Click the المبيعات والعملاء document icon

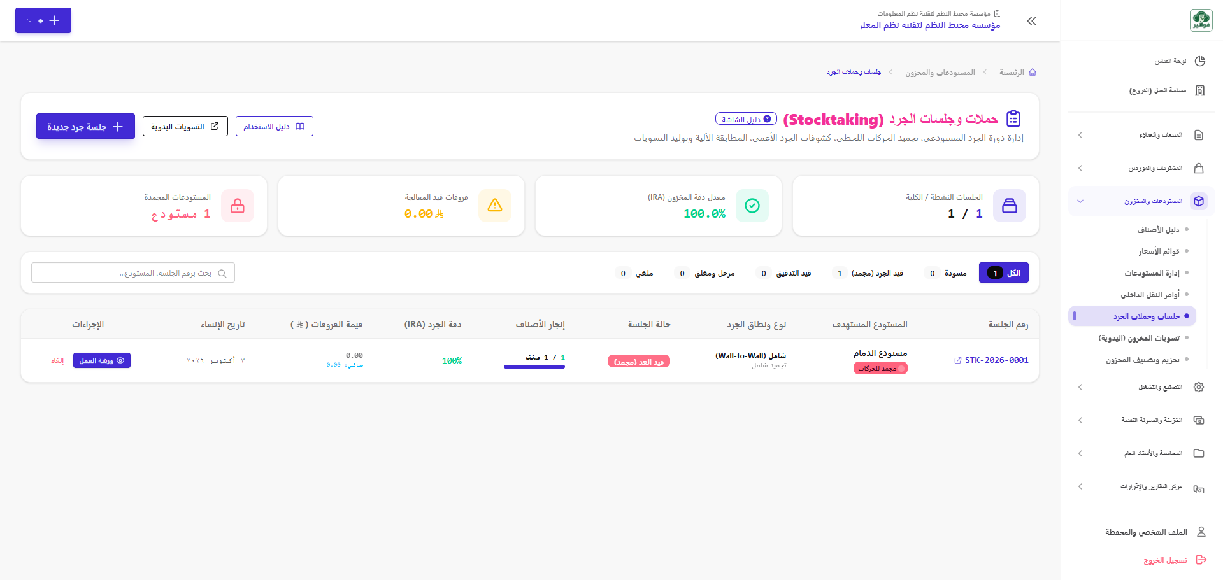(x=1199, y=135)
